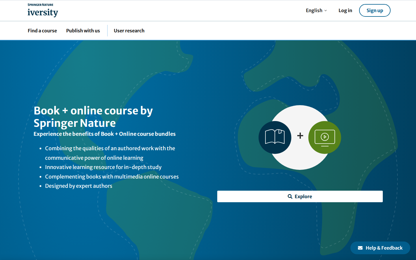Click bullet 'Combining the qualities of an authored work'
This screenshot has height=260, width=416.
(110, 153)
